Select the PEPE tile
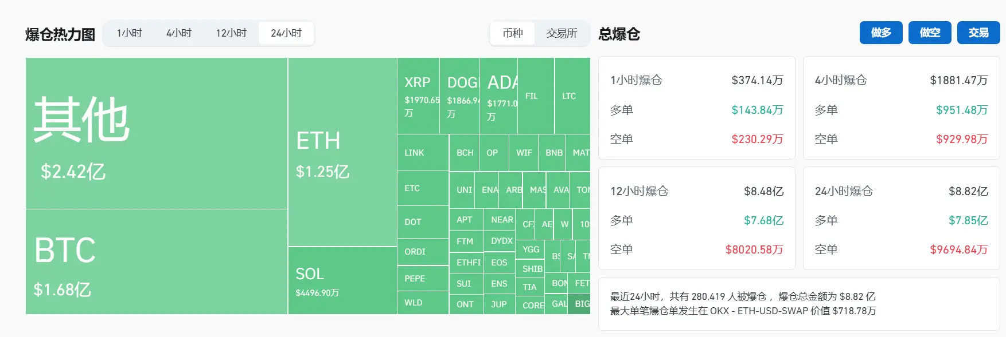1006x337 pixels. (x=423, y=279)
